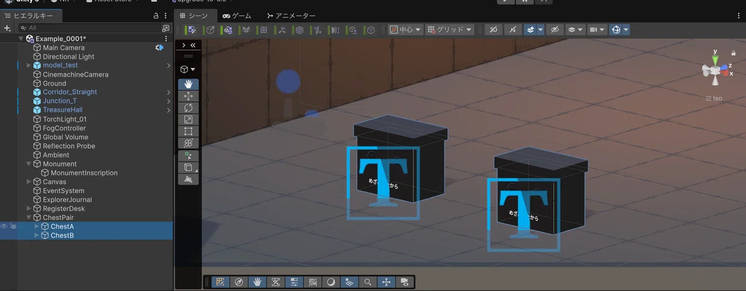
Task: Open the pivot 中心 dropdown
Action: (x=406, y=29)
